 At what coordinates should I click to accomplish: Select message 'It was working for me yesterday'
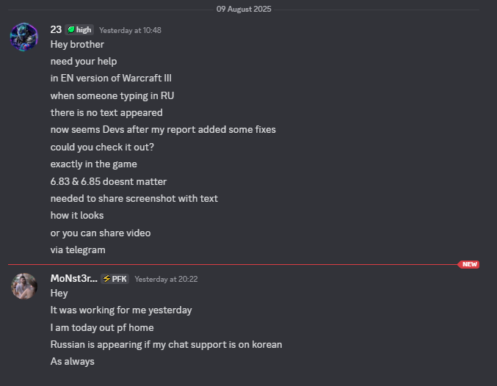(121, 310)
